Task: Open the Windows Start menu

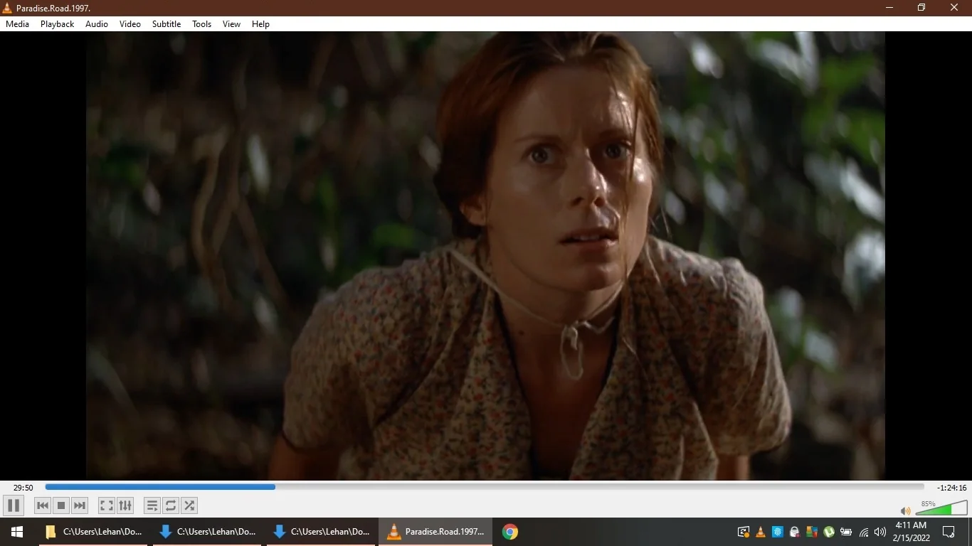Action: coord(17,532)
